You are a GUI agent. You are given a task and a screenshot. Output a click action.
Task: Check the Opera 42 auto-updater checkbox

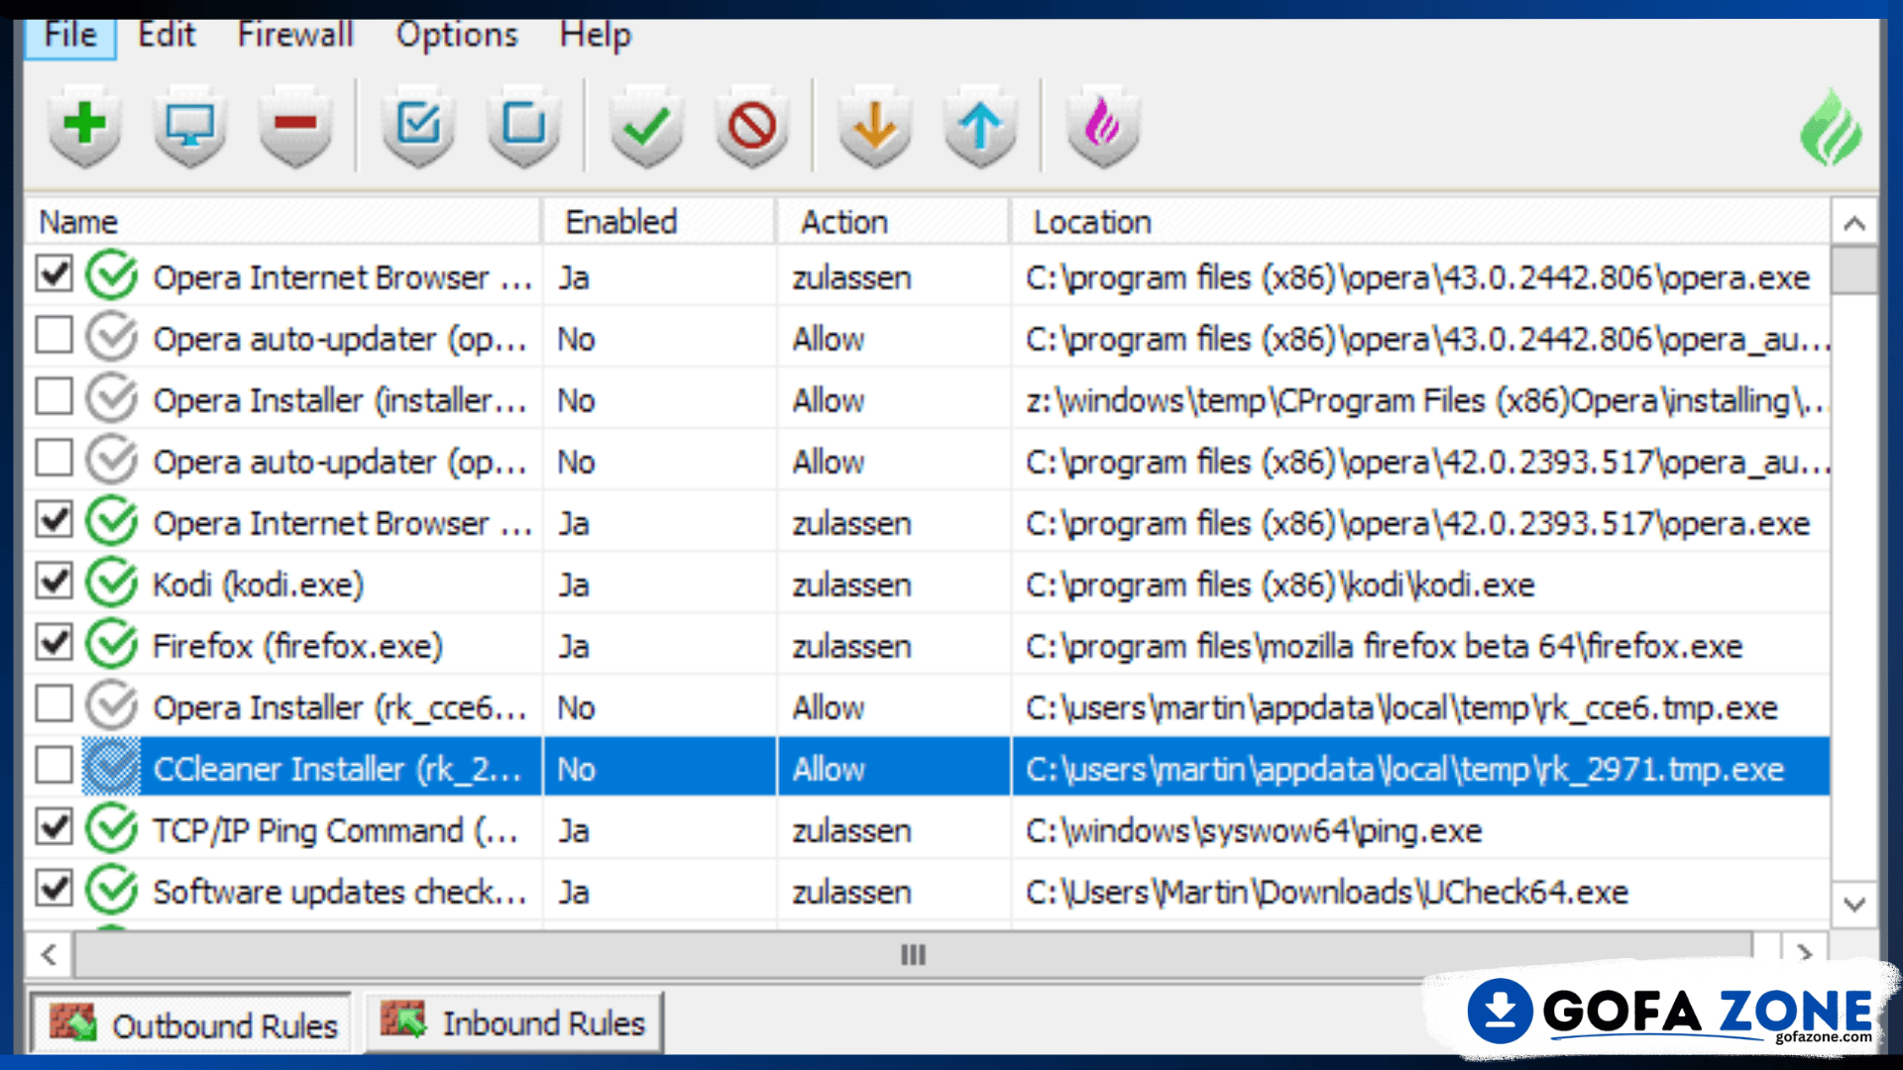54,458
